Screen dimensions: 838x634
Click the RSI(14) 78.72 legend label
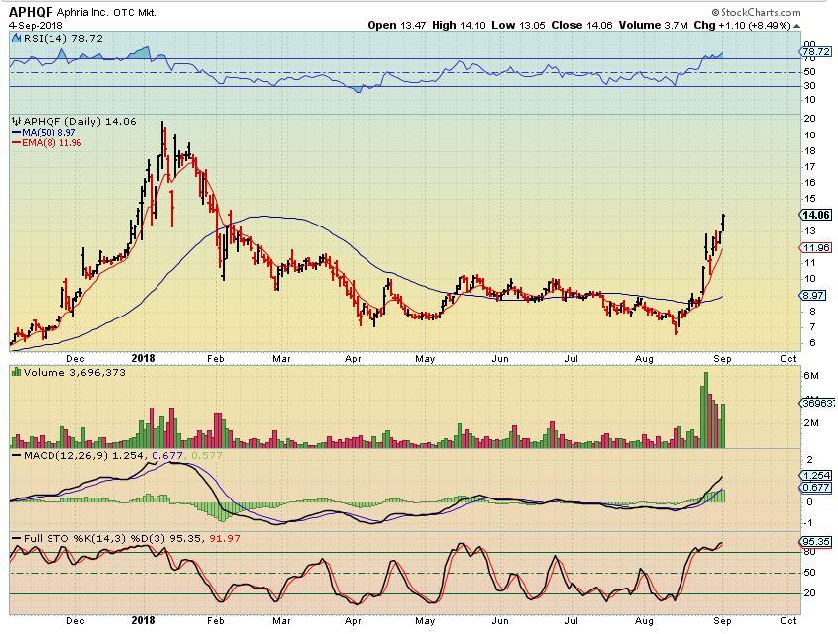point(62,38)
